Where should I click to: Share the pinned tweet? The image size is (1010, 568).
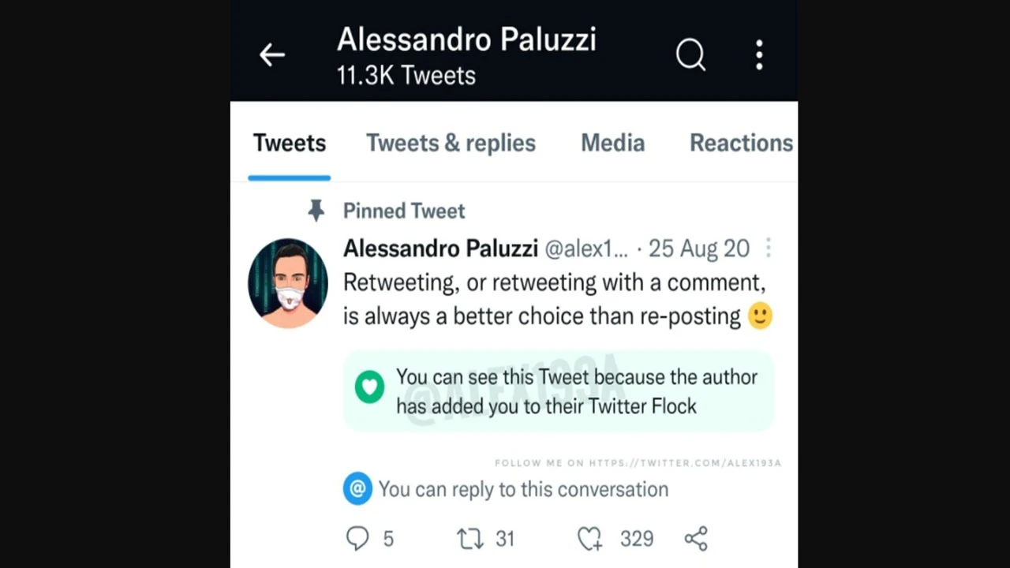click(x=696, y=539)
